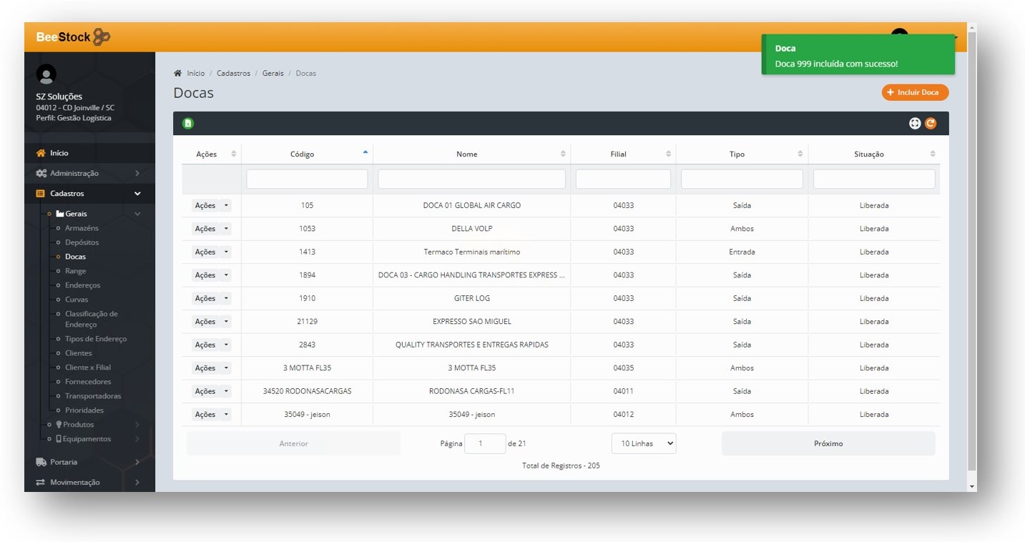Open Ações dropdown for DELLA VOLP row
The image size is (1025, 542).
[x=211, y=229]
